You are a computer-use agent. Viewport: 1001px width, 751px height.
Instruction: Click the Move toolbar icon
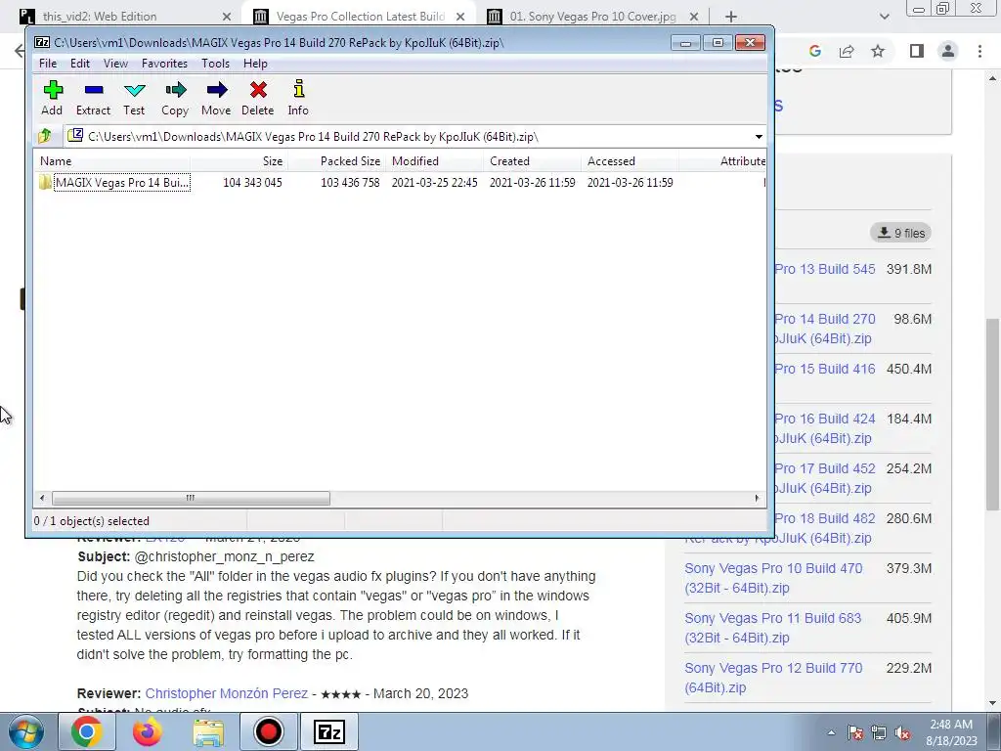tap(216, 98)
